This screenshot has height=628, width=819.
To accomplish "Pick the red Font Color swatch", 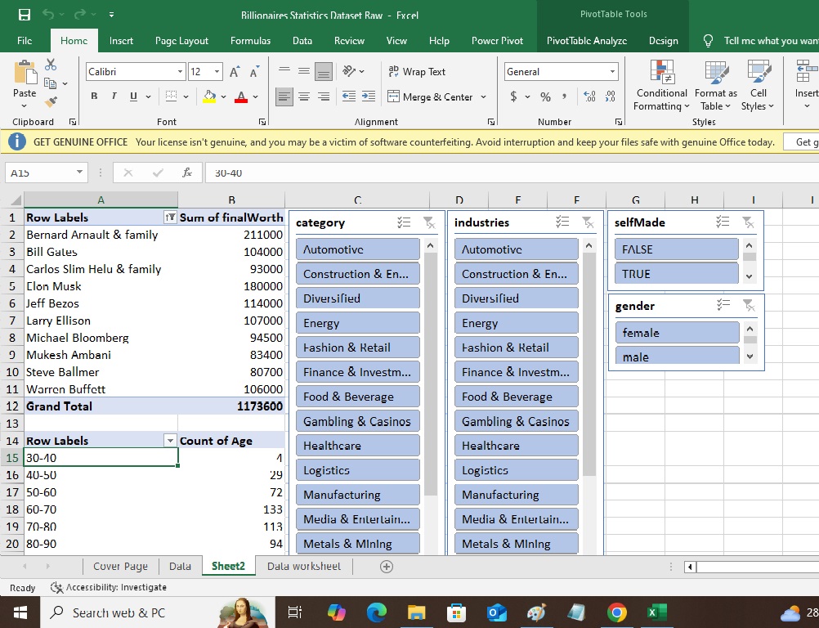I will (x=241, y=96).
